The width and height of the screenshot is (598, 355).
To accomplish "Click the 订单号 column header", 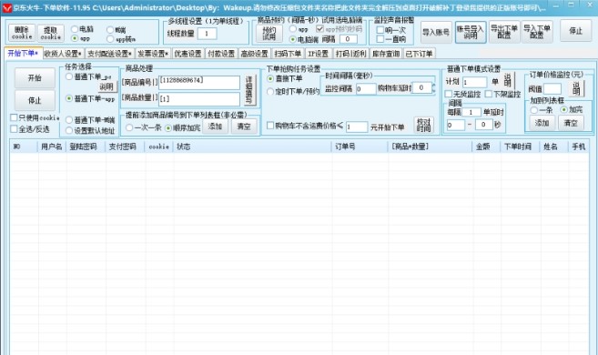I will point(360,147).
